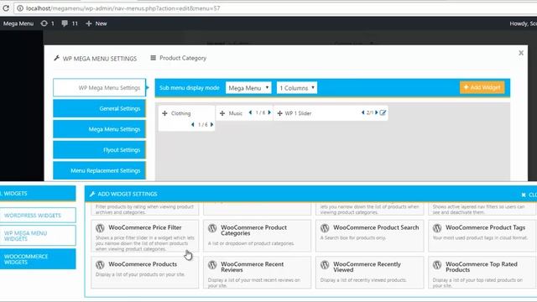Open the 1 Columns dropdown

pyautogui.click(x=297, y=88)
